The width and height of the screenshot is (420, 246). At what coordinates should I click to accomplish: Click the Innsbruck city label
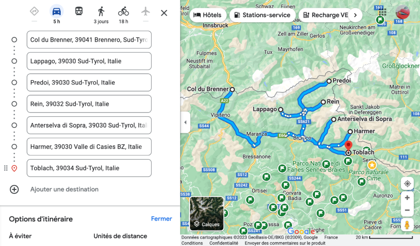pos(215,25)
